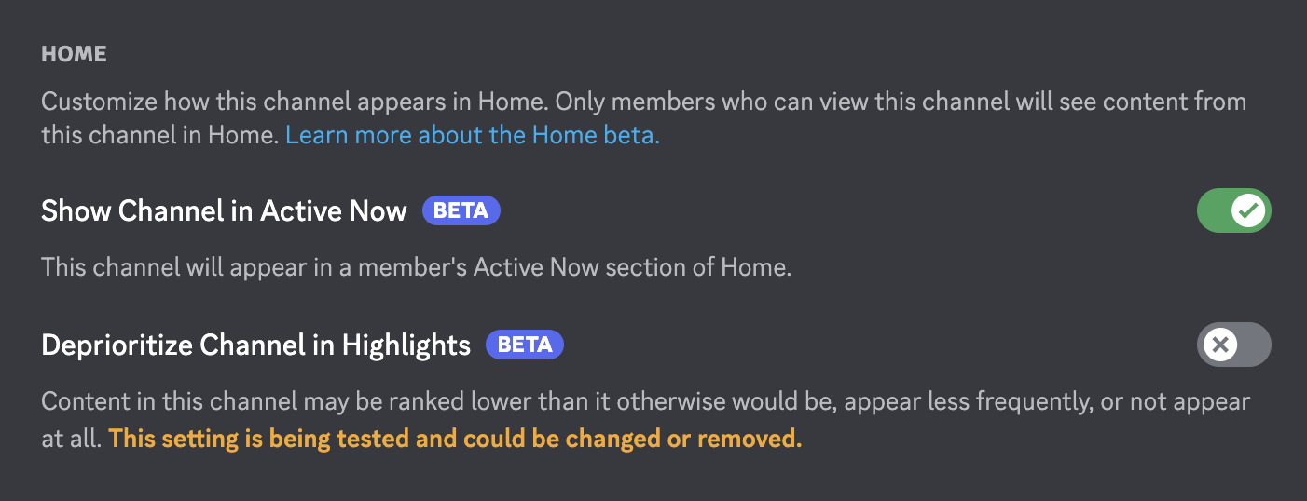Click the BETA badge beside Show Channel in Active Now
The image size is (1307, 501).
(x=461, y=210)
